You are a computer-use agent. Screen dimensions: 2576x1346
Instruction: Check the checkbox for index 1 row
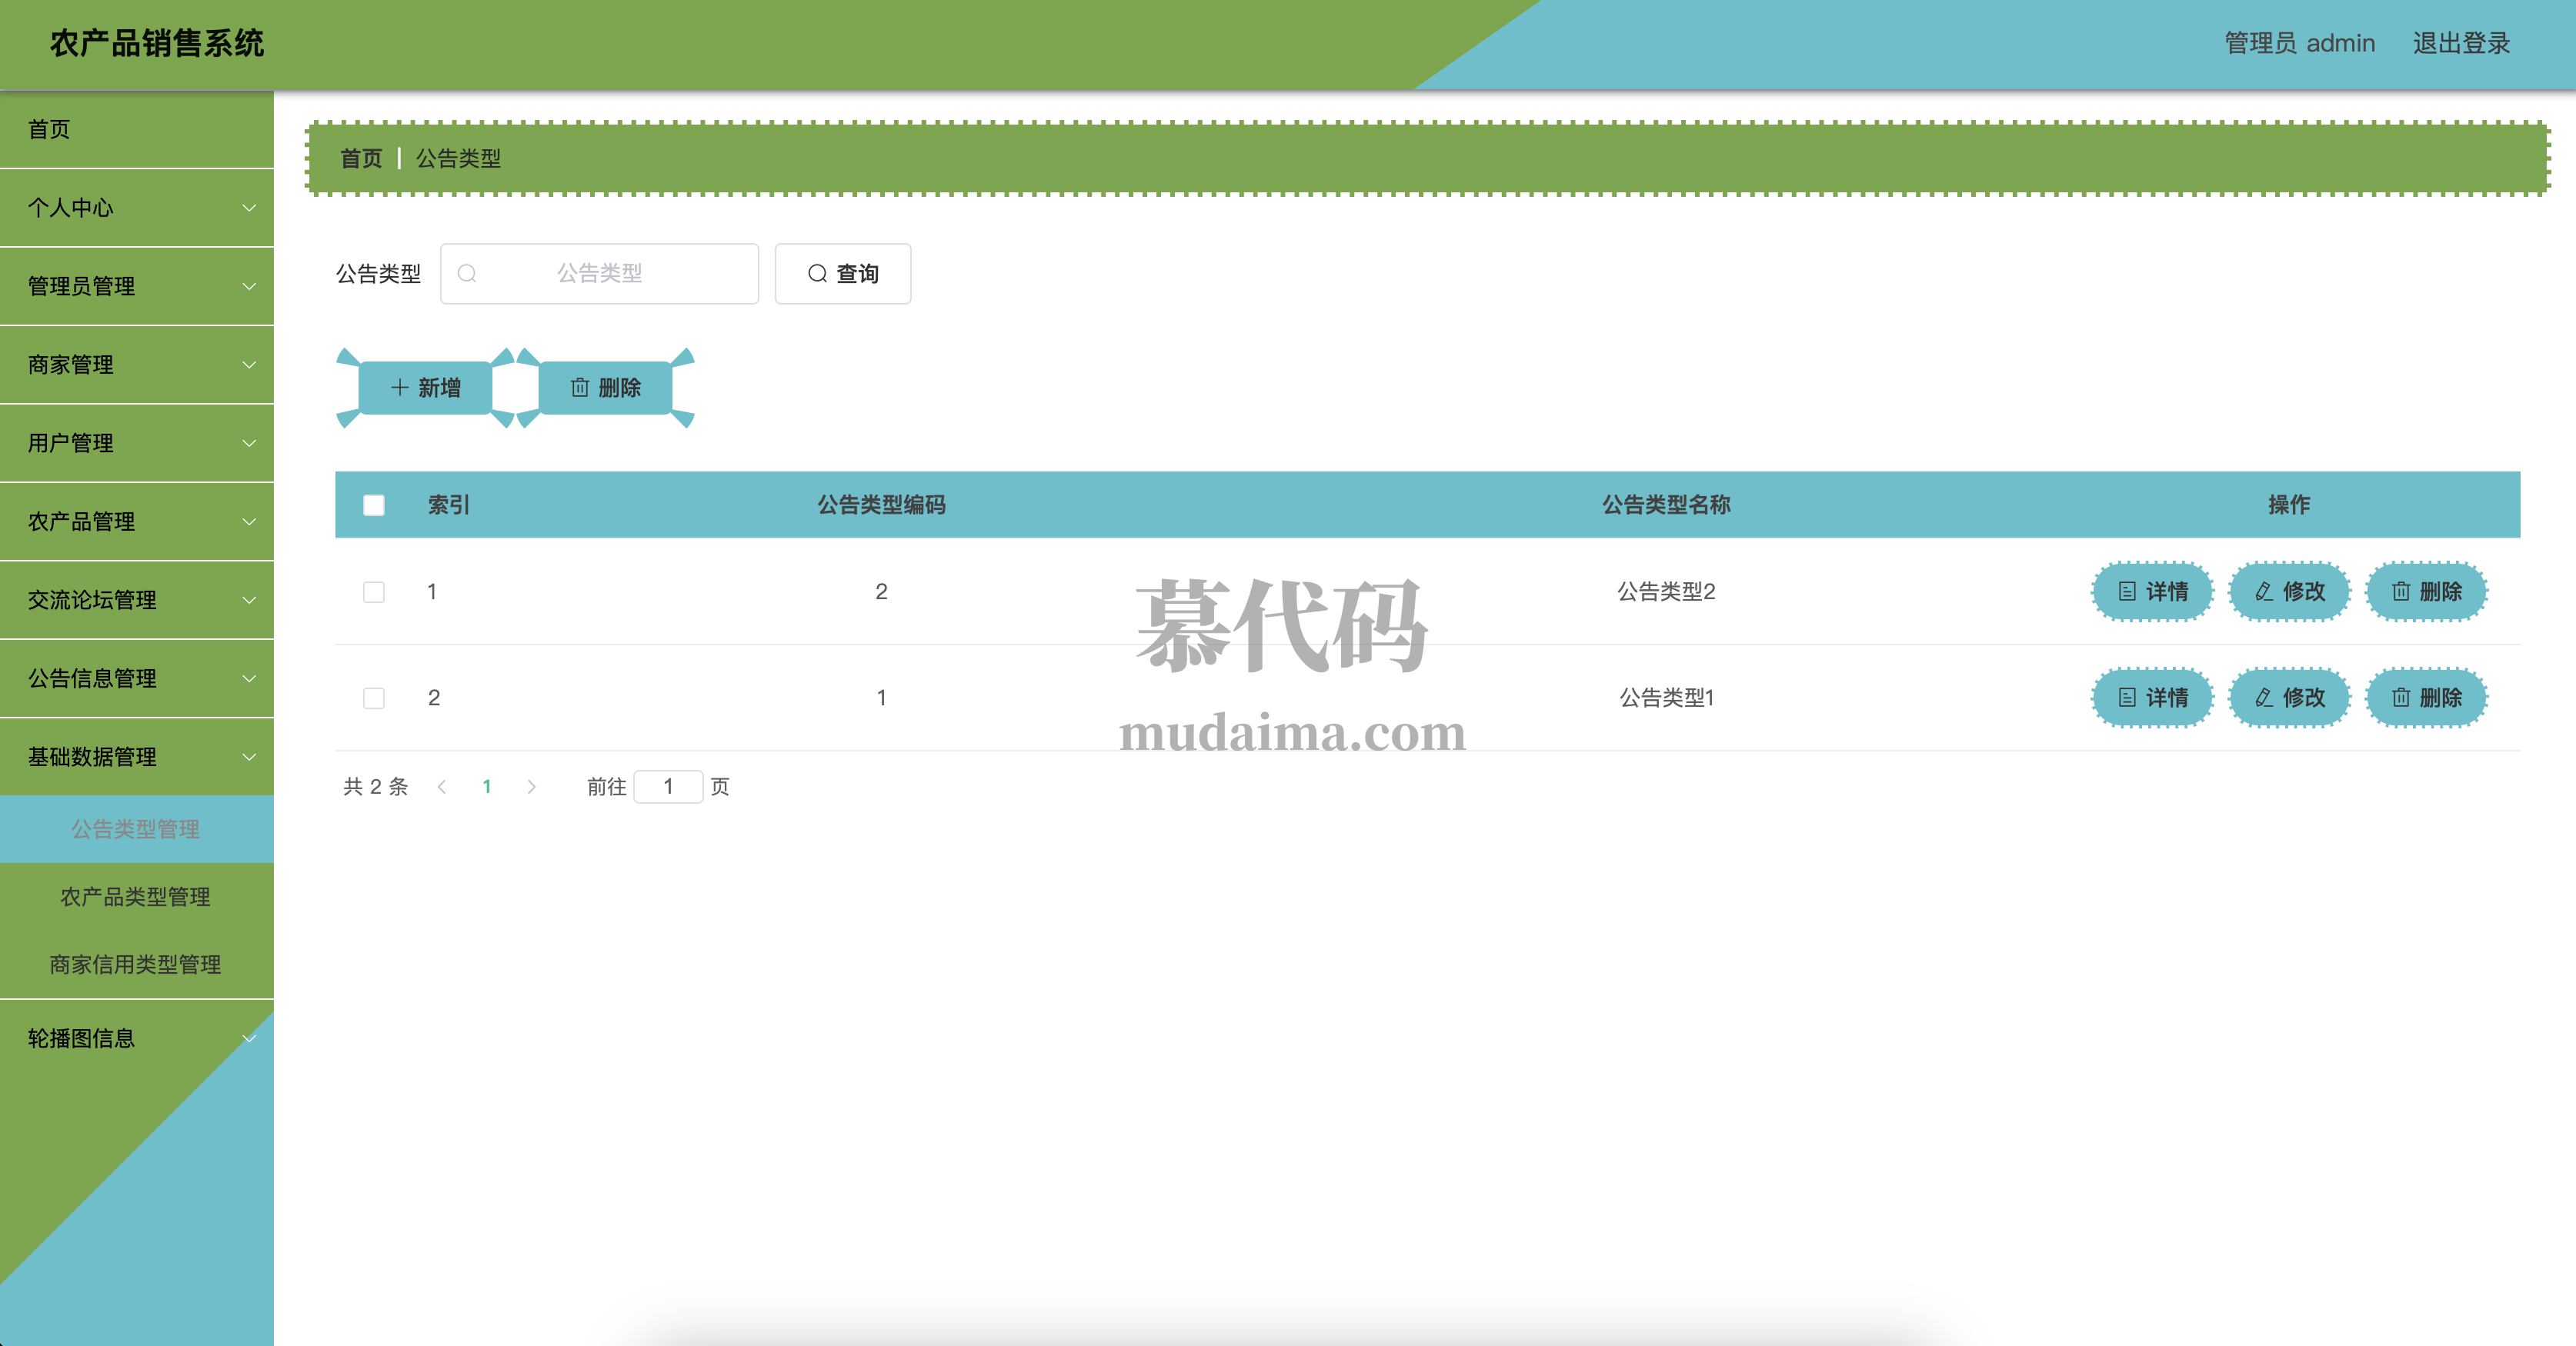(x=374, y=592)
